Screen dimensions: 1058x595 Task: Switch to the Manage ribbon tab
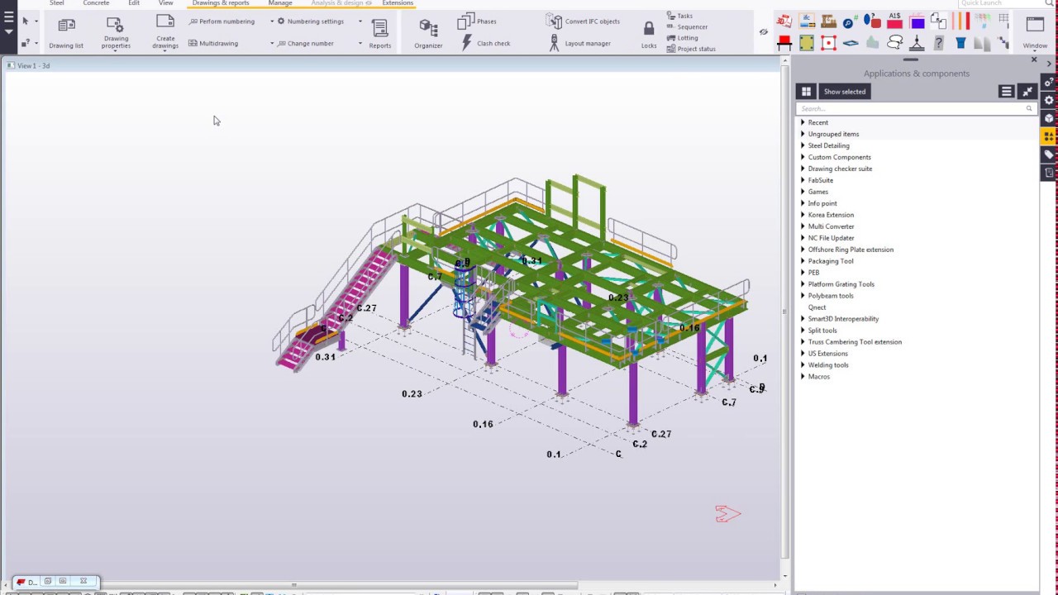coord(279,3)
